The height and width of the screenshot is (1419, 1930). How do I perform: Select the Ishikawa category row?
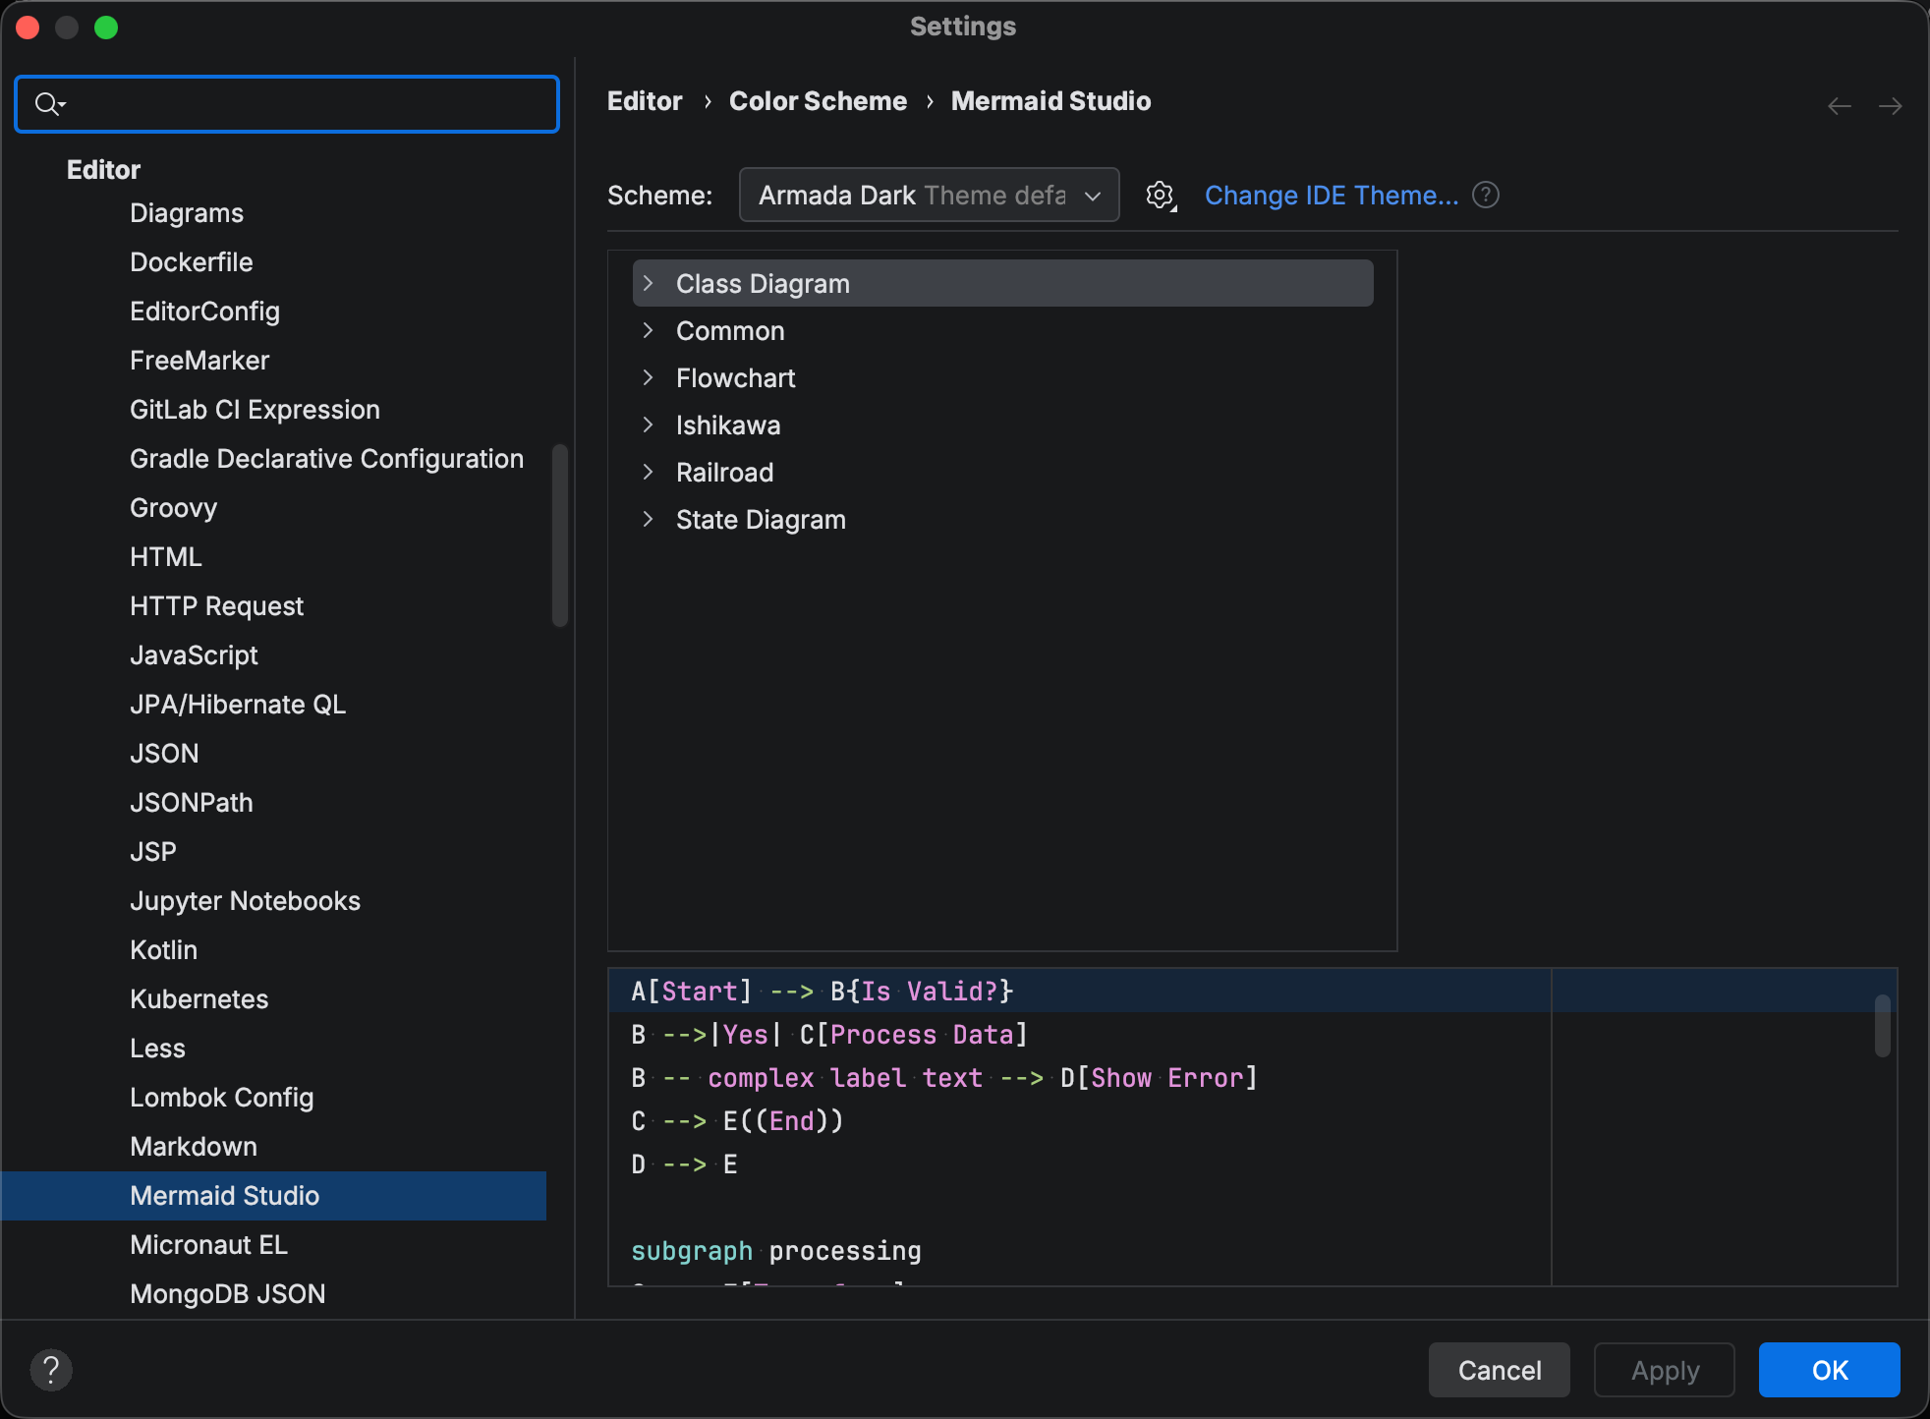1002,425
